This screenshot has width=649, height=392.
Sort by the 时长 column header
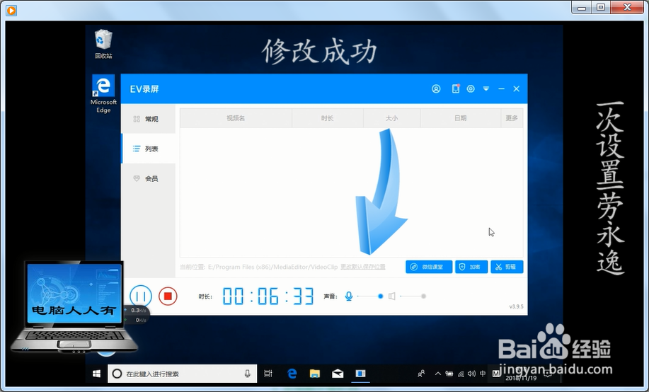pos(328,118)
